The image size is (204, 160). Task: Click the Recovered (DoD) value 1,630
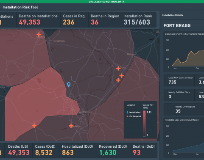click(108, 153)
